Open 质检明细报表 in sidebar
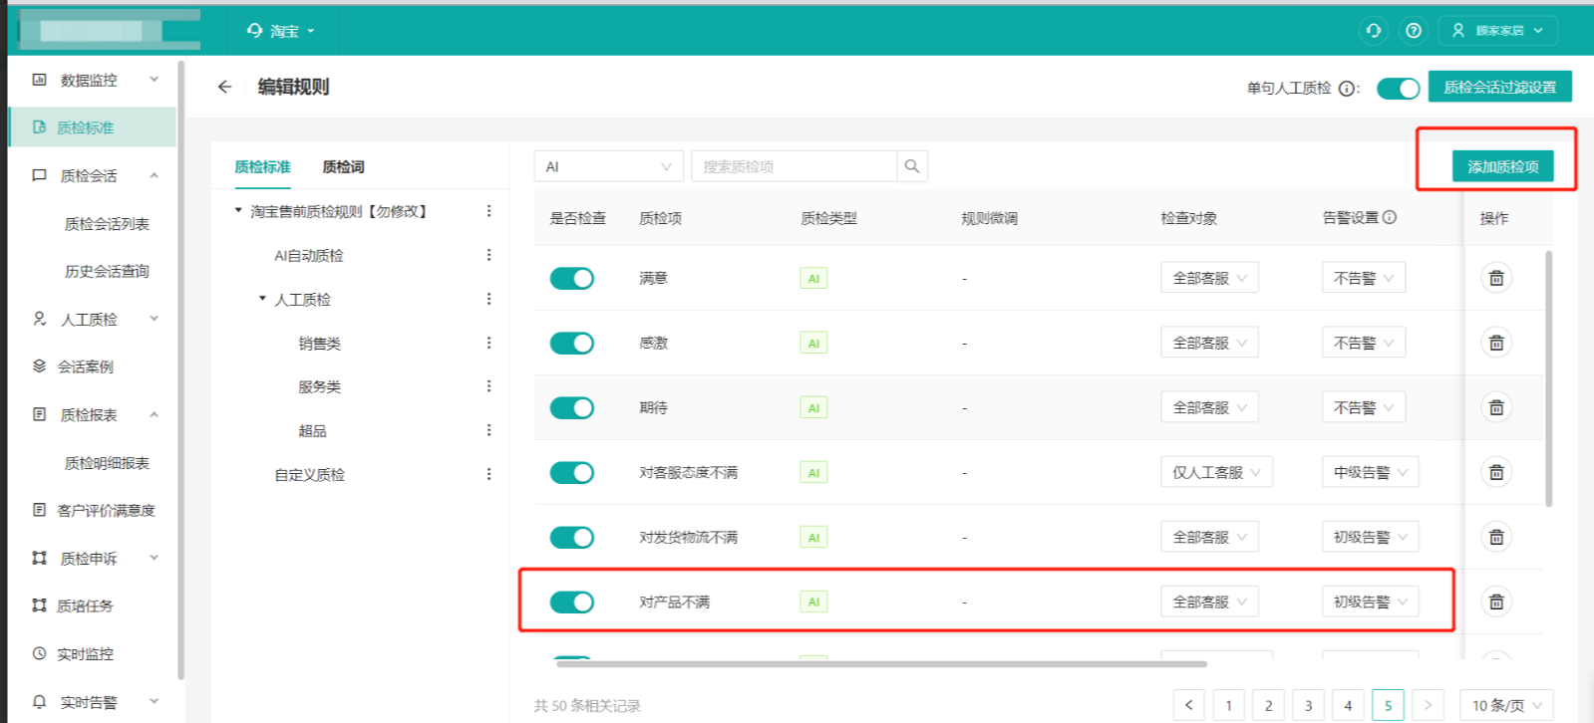 tap(107, 463)
